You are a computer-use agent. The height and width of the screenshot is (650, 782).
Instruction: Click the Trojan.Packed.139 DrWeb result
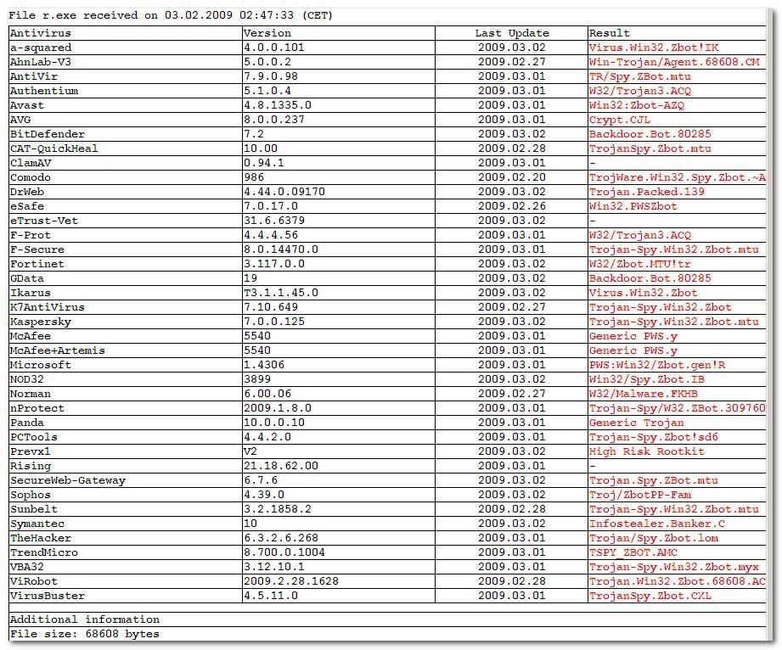[x=646, y=192]
